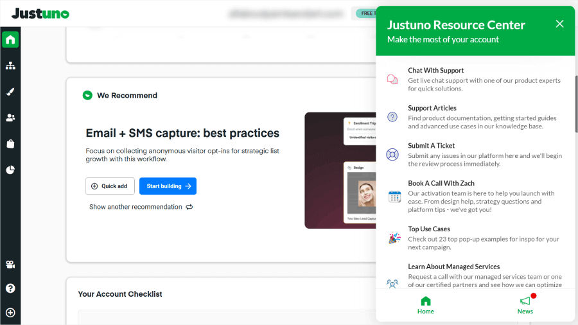Open Support Articles in Resource Center
Screen dimensions: 578x325
[x=432, y=109]
